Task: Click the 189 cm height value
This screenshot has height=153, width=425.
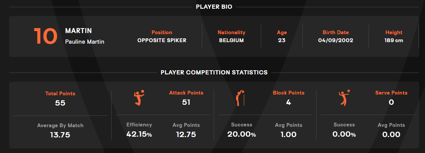Action: tap(394, 40)
